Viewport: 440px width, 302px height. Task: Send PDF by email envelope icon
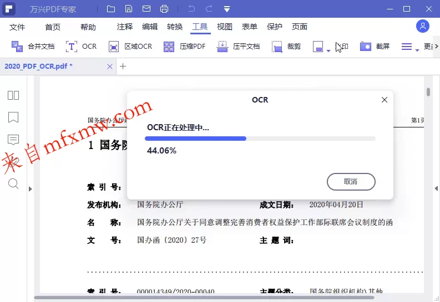click(146, 9)
